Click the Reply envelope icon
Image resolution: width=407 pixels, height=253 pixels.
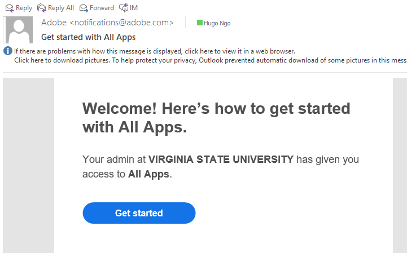(10, 8)
